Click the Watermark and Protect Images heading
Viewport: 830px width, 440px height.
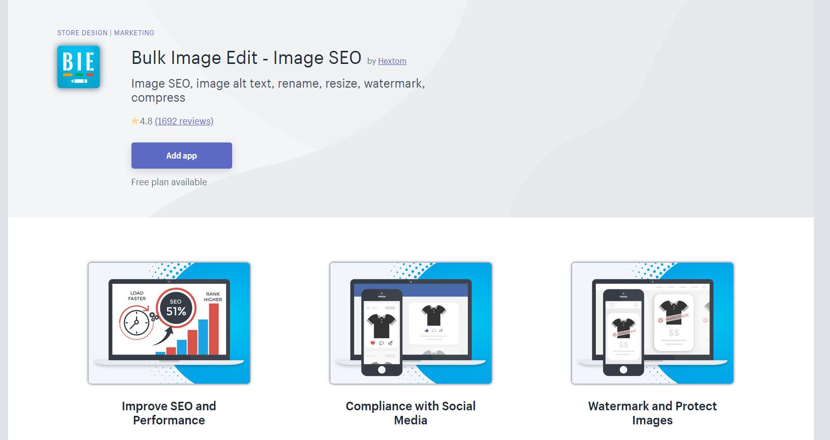pyautogui.click(x=653, y=413)
